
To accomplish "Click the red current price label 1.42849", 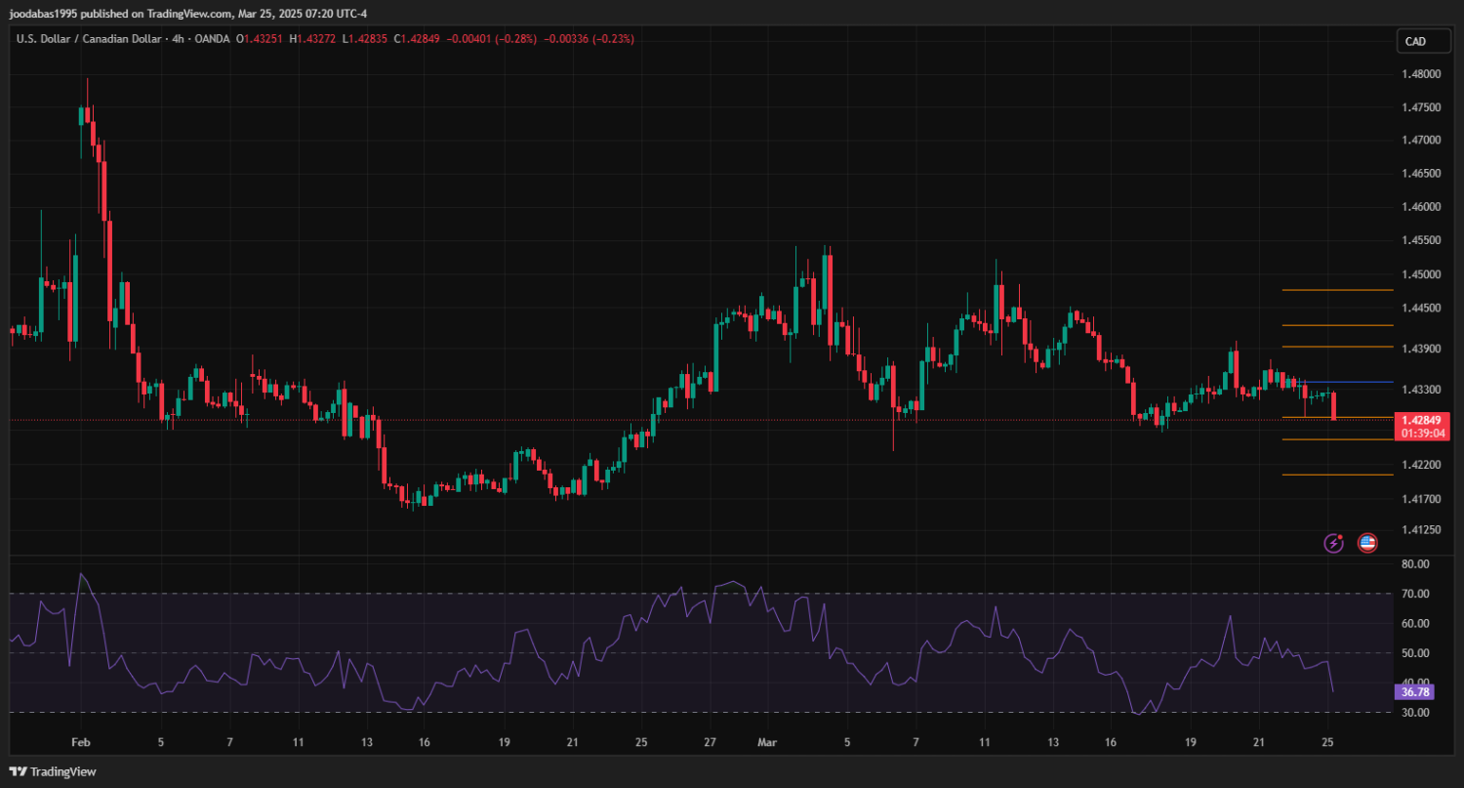I will [x=1421, y=420].
